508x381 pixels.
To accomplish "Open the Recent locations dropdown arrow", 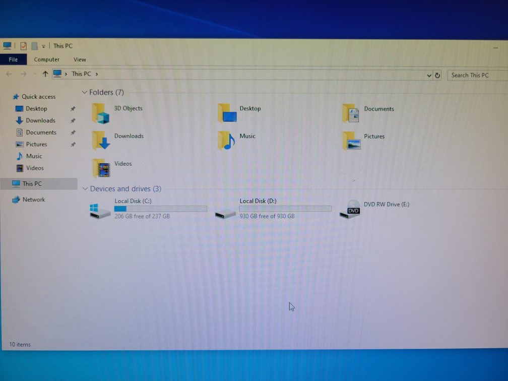I will [x=35, y=74].
